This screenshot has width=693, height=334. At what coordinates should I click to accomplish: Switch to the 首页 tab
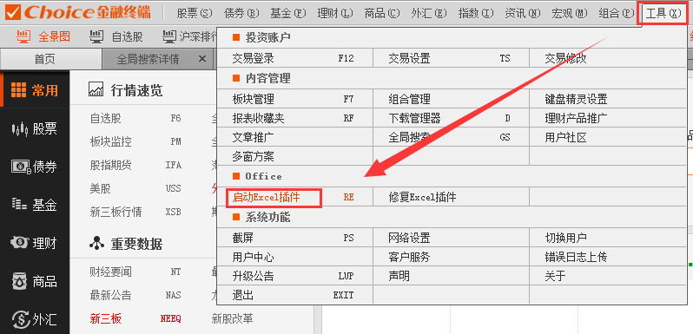pyautogui.click(x=44, y=59)
